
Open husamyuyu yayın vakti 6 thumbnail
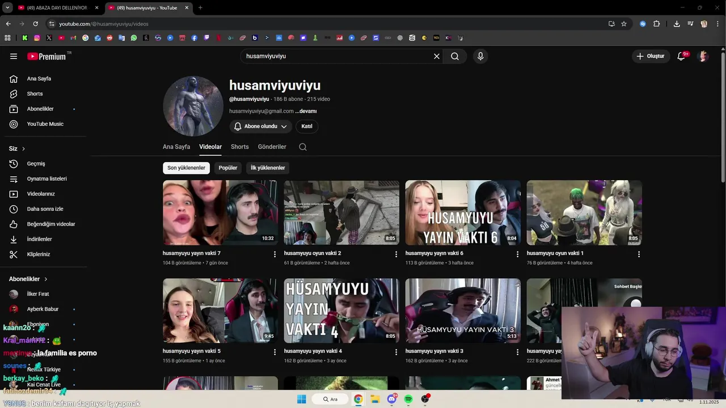click(463, 212)
